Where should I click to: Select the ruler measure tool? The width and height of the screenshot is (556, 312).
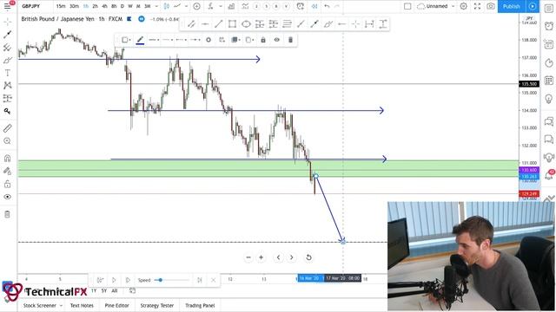tap(7, 128)
